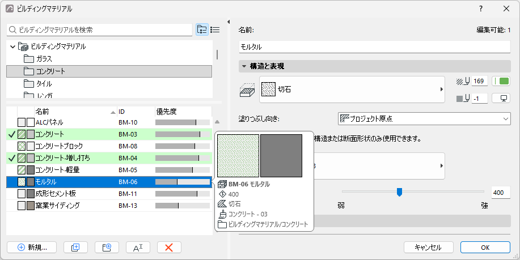Select the ガラス folder
Viewport: 520px width, 260px height.
point(109,59)
